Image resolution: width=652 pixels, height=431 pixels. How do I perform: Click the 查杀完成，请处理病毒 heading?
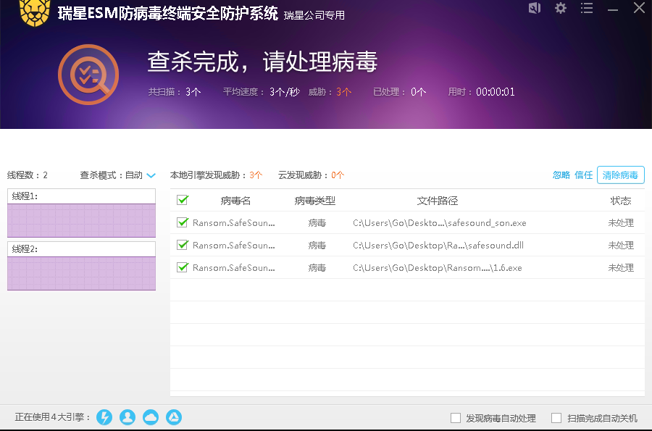(262, 62)
